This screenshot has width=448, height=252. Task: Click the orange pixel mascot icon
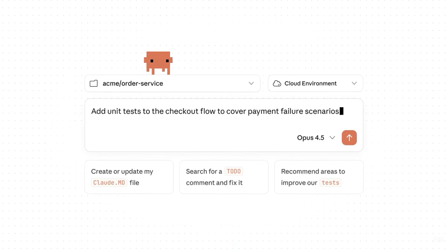[158, 62]
